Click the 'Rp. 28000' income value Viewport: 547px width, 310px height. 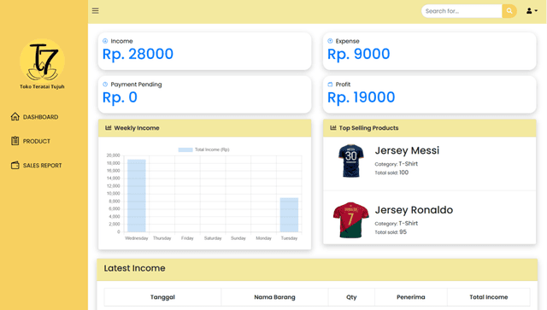click(x=138, y=54)
